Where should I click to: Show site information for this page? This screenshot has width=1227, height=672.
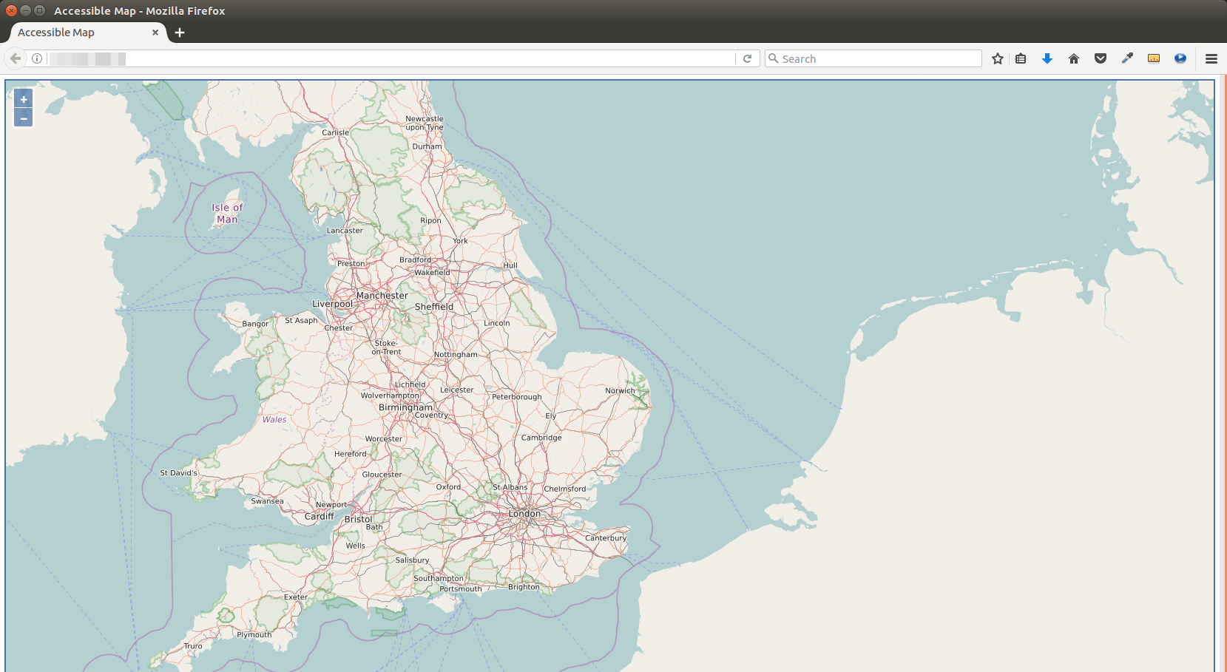tap(37, 58)
